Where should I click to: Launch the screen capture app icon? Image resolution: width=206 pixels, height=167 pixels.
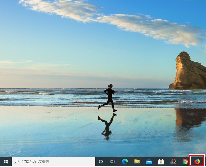173,162
